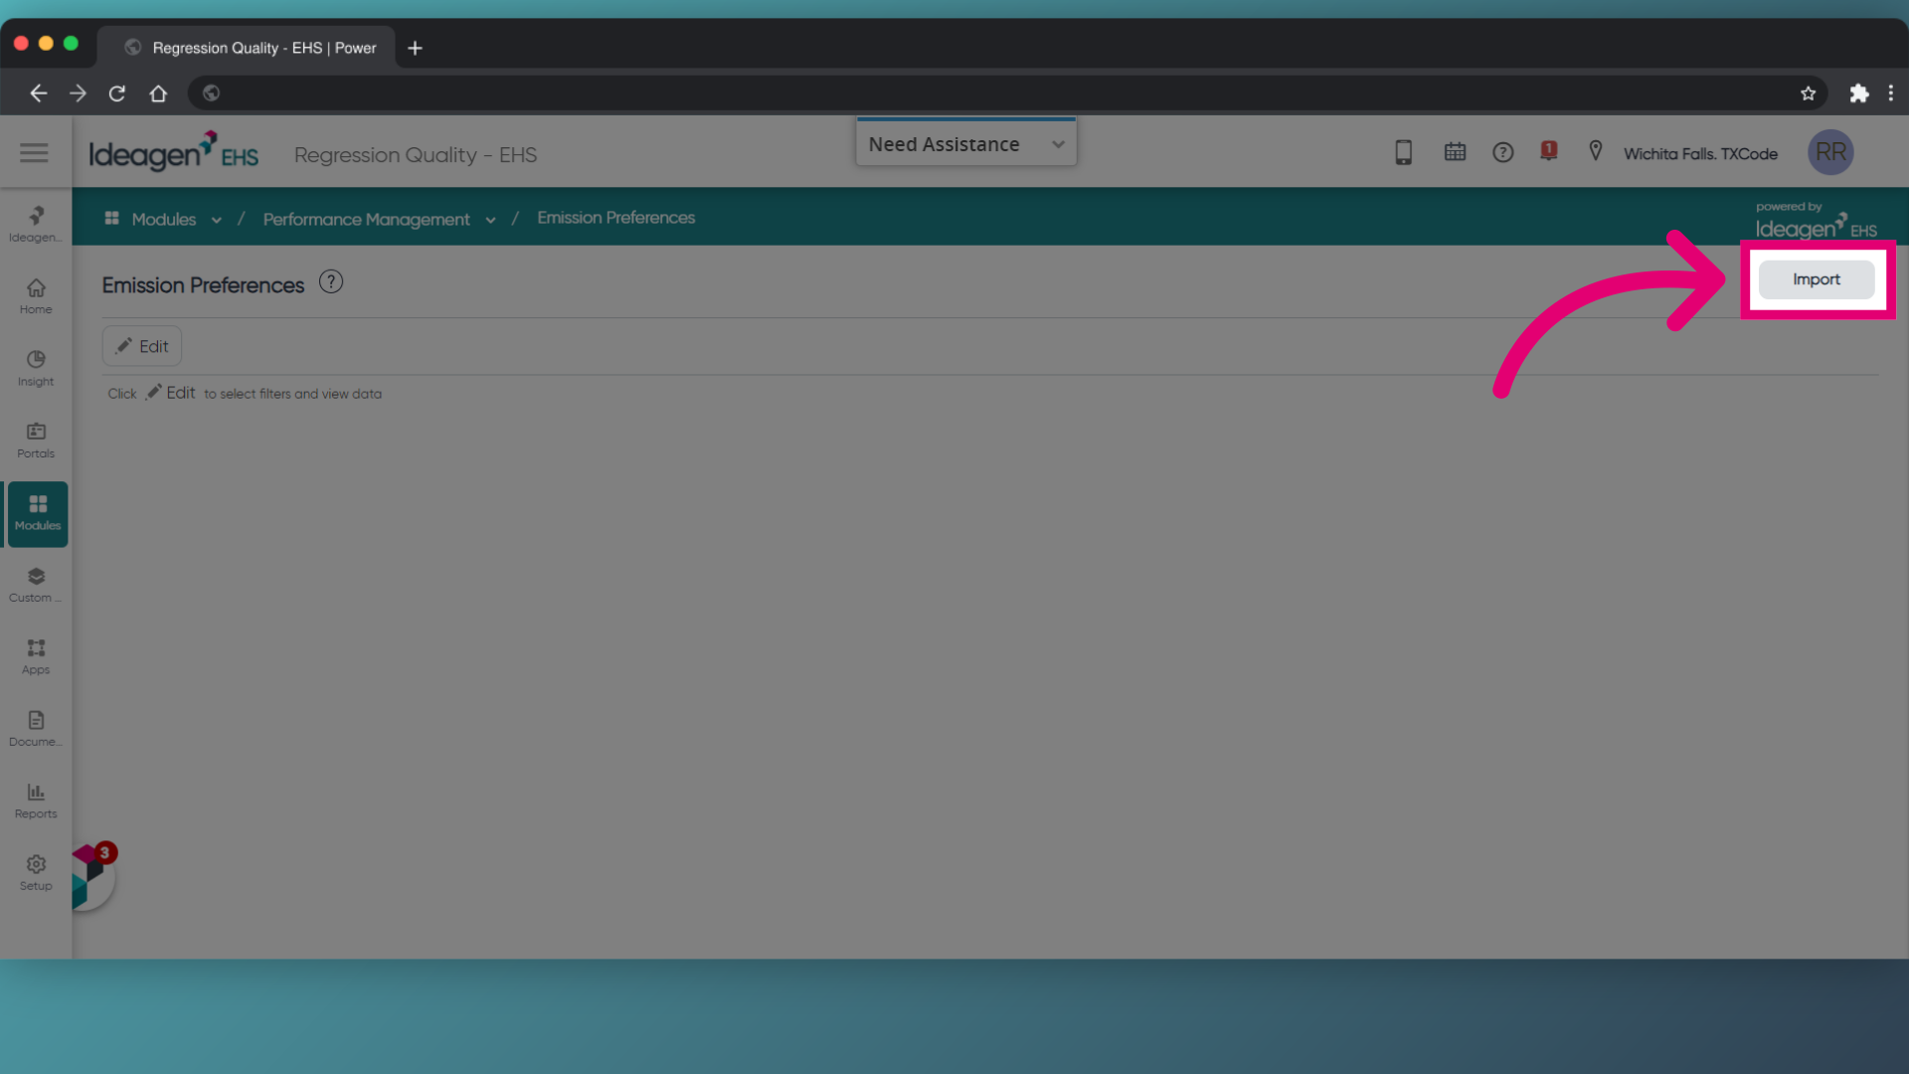Open the floating assistant widget with badge
This screenshot has width=1909, height=1074.
(x=93, y=876)
